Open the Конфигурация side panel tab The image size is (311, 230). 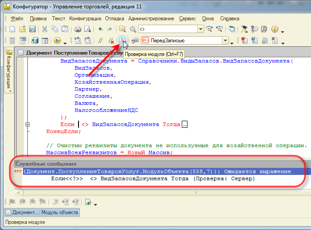9,70
